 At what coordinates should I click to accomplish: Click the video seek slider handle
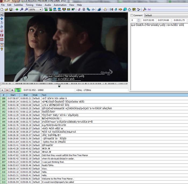click(x=59, y=85)
